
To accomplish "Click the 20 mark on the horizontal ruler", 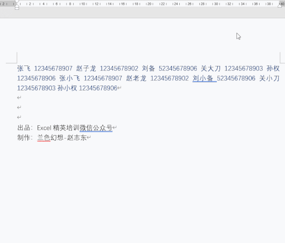I will point(149,4).
